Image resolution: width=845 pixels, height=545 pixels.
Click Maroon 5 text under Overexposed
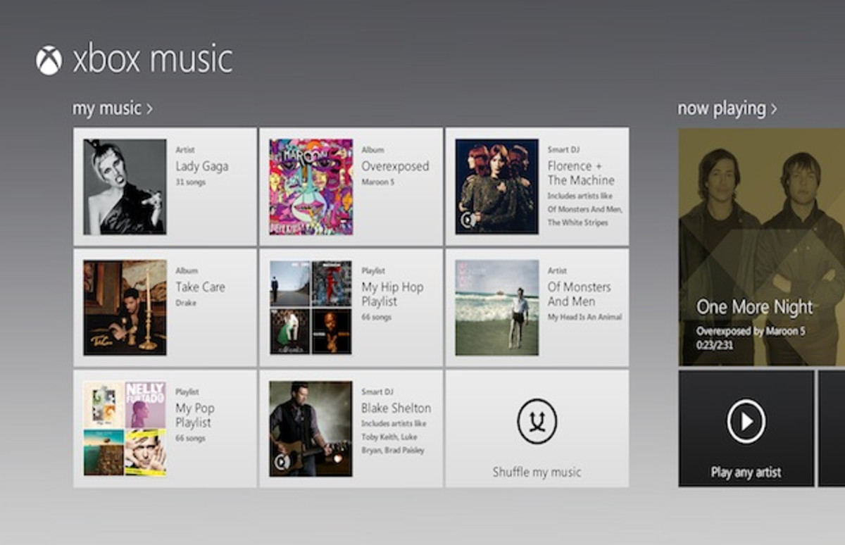pyautogui.click(x=379, y=182)
